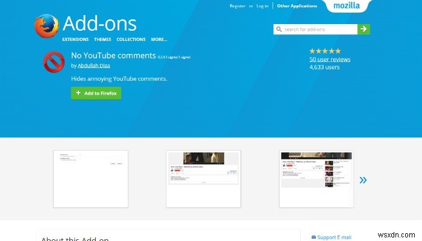
Task: Click the mozilla tab logo
Action: coord(347,5)
